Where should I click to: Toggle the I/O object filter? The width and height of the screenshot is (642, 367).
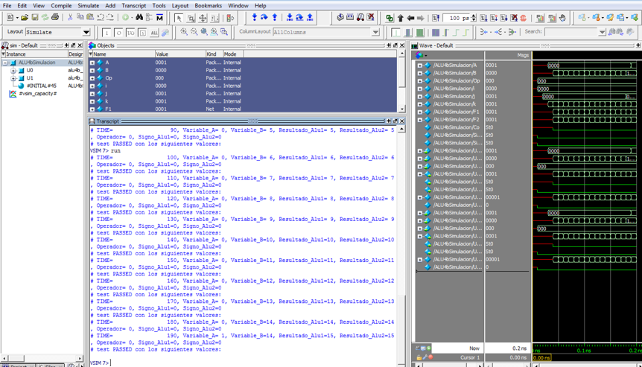130,33
